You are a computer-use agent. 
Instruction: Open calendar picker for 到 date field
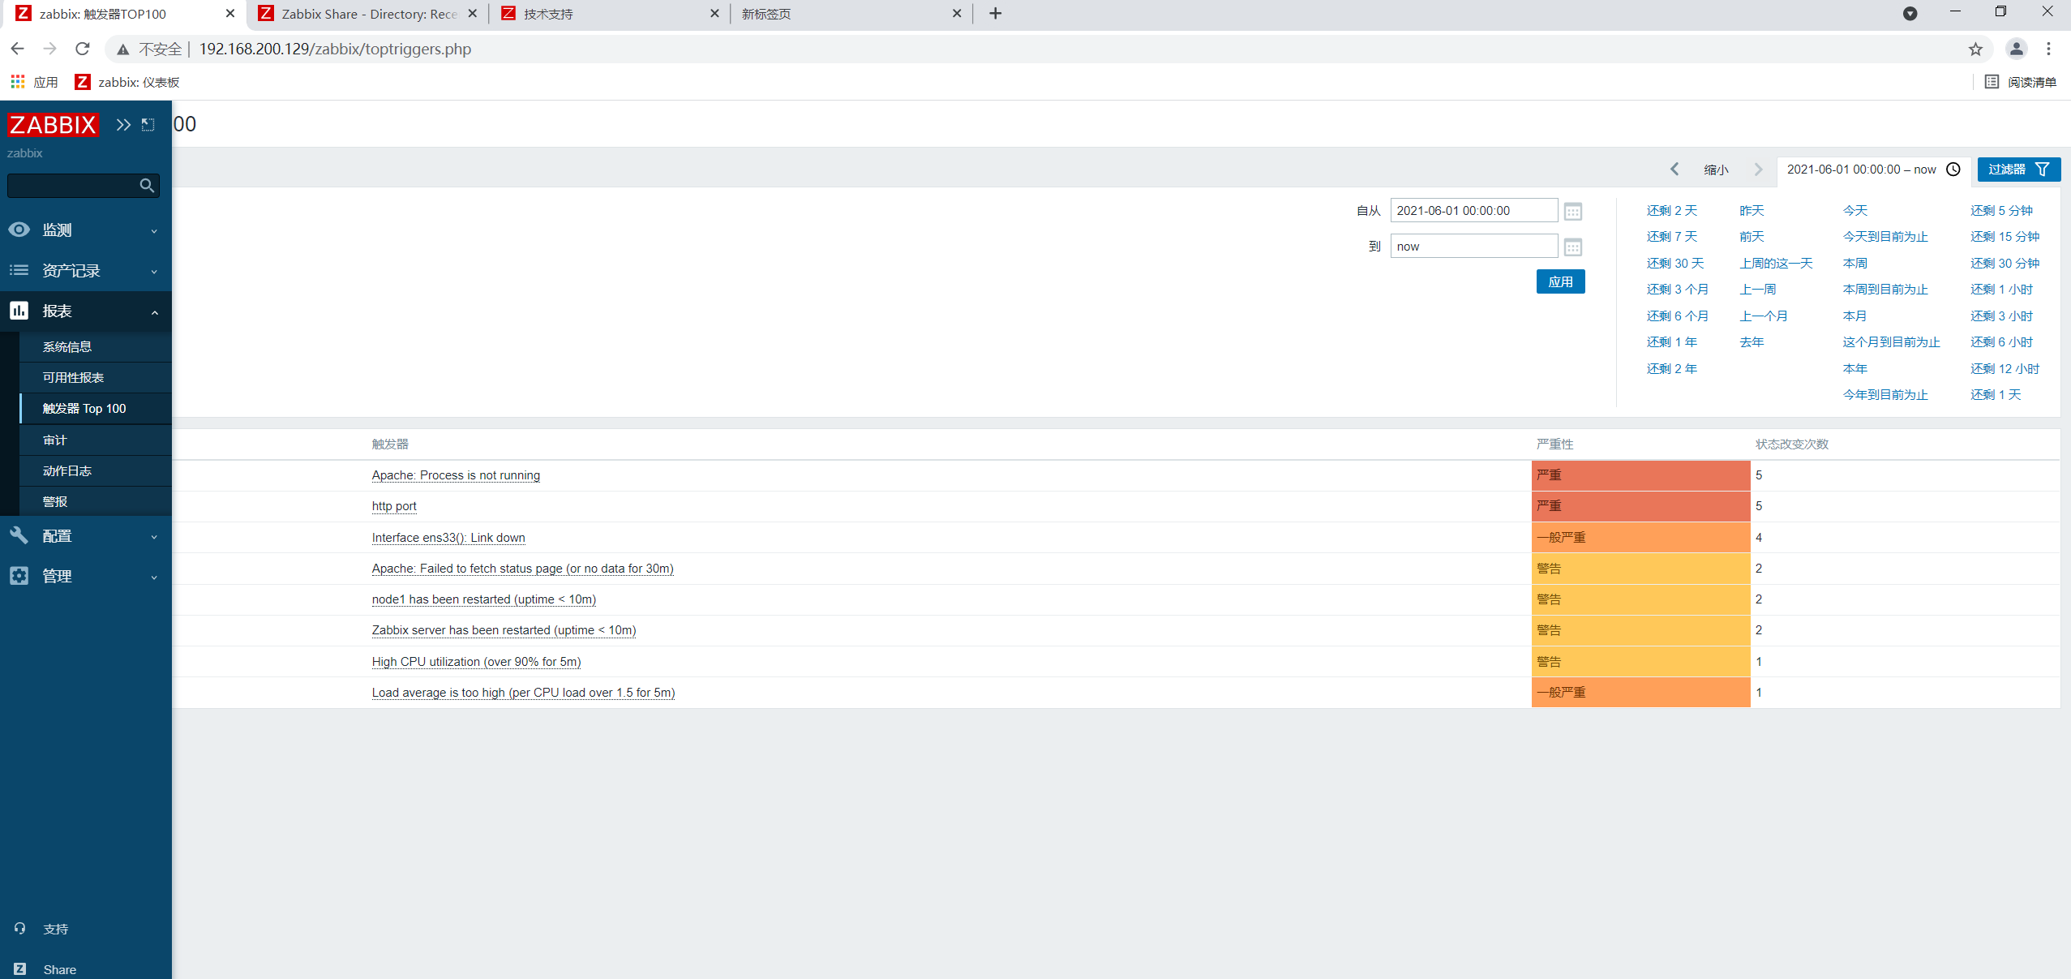pyautogui.click(x=1572, y=247)
